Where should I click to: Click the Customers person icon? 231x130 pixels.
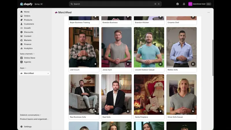21,24
